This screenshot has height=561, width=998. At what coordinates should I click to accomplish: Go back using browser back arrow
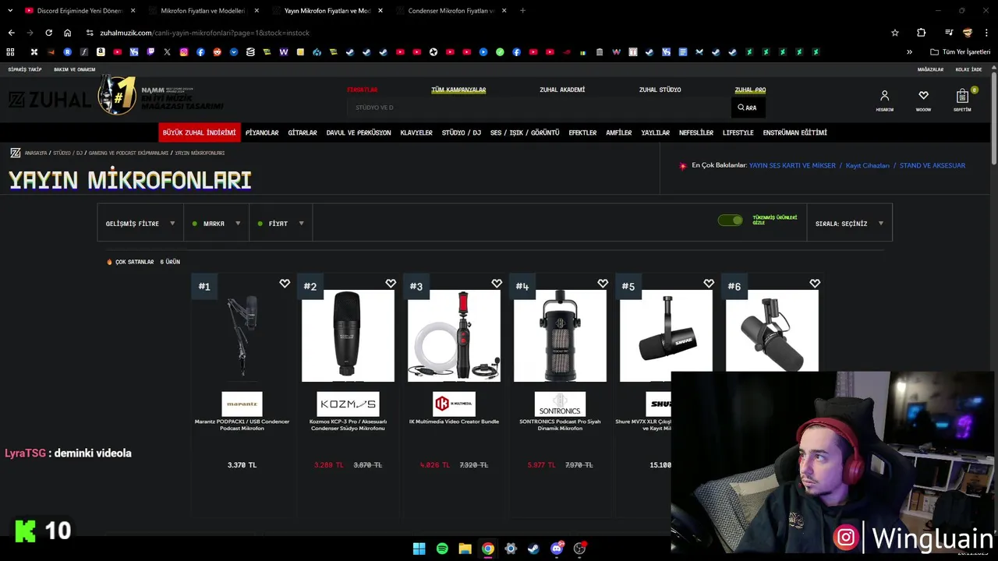[x=11, y=33]
